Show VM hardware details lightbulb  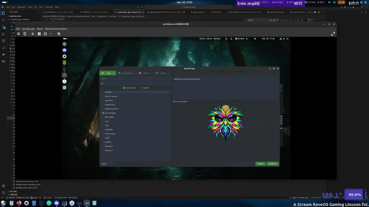point(25,34)
